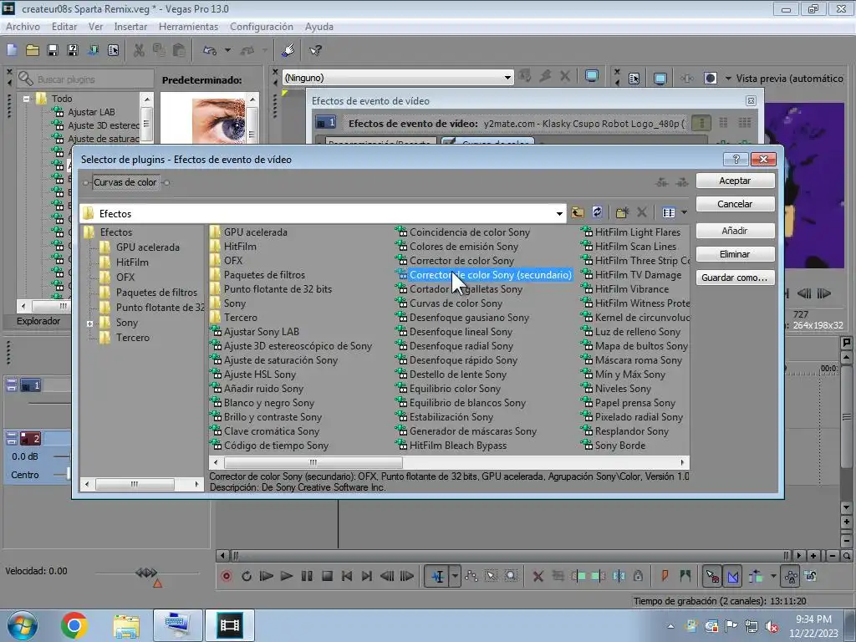Go to start of project

tap(347, 576)
